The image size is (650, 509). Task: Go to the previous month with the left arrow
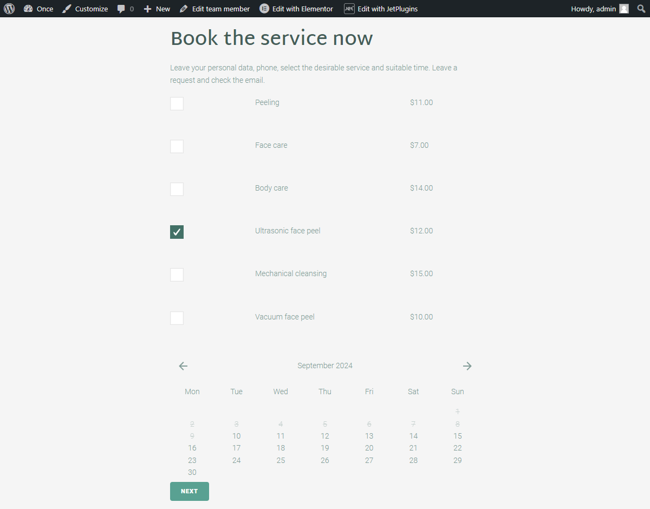point(183,366)
